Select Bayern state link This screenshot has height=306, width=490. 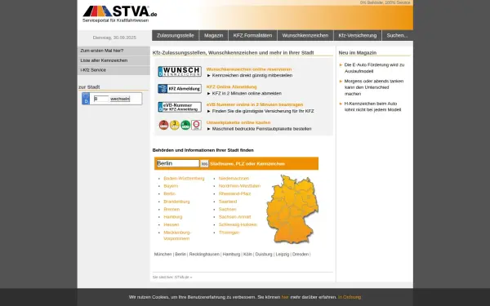pyautogui.click(x=171, y=186)
